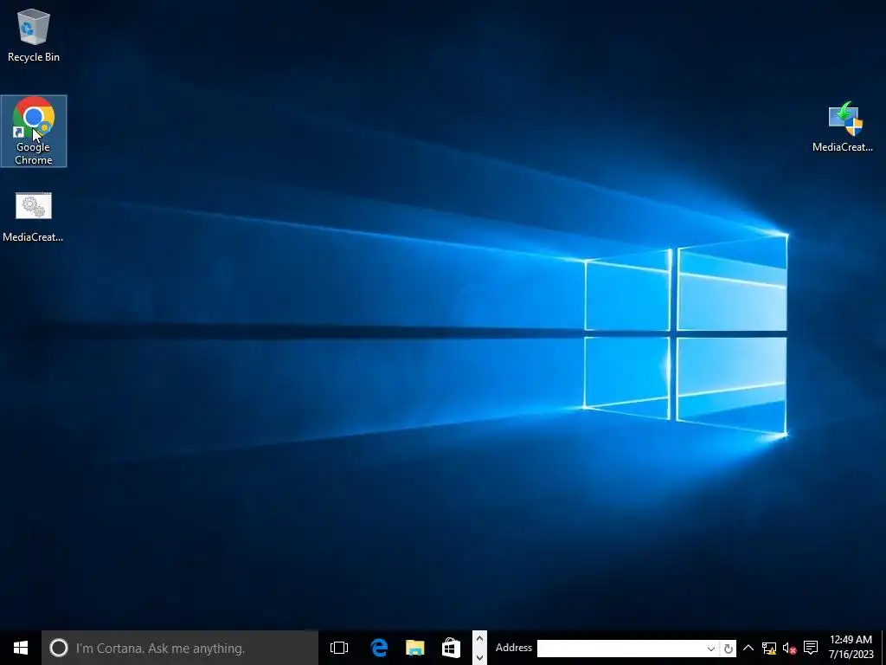
Task: Show hidden system tray icons
Action: click(x=748, y=648)
